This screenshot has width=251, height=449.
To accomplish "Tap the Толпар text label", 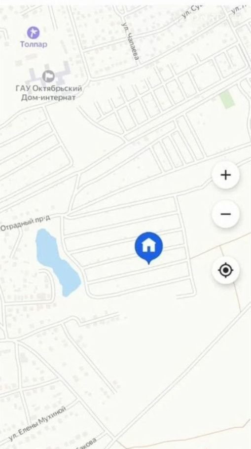I will pyautogui.click(x=34, y=44).
